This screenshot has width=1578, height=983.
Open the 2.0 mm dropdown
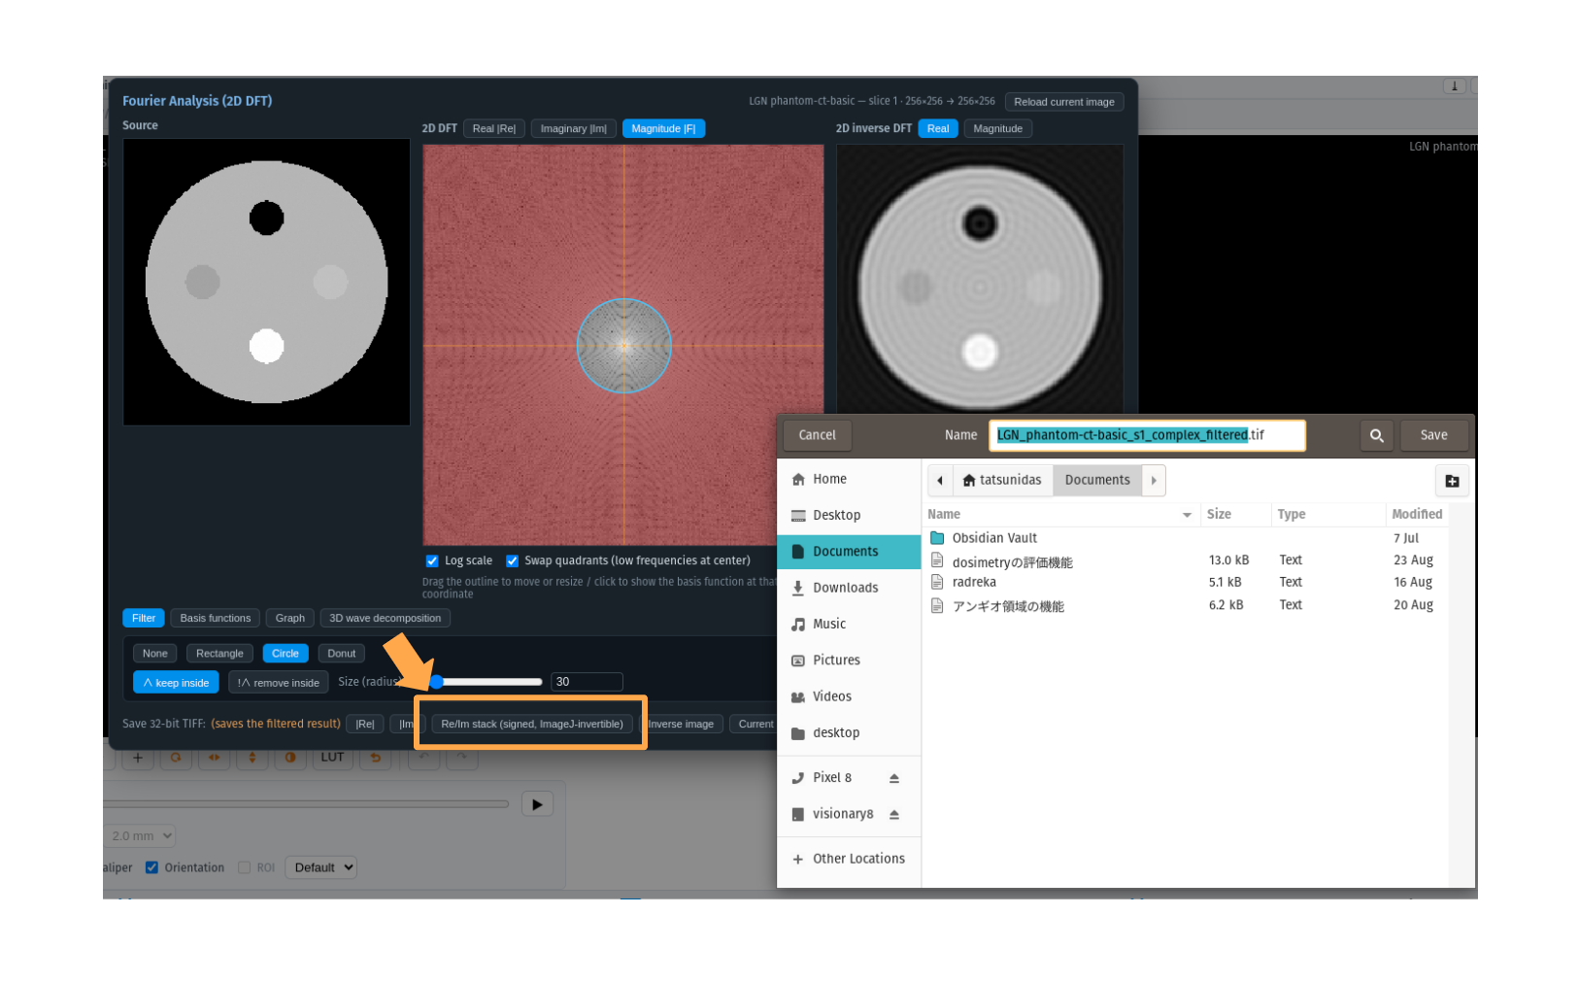(140, 836)
